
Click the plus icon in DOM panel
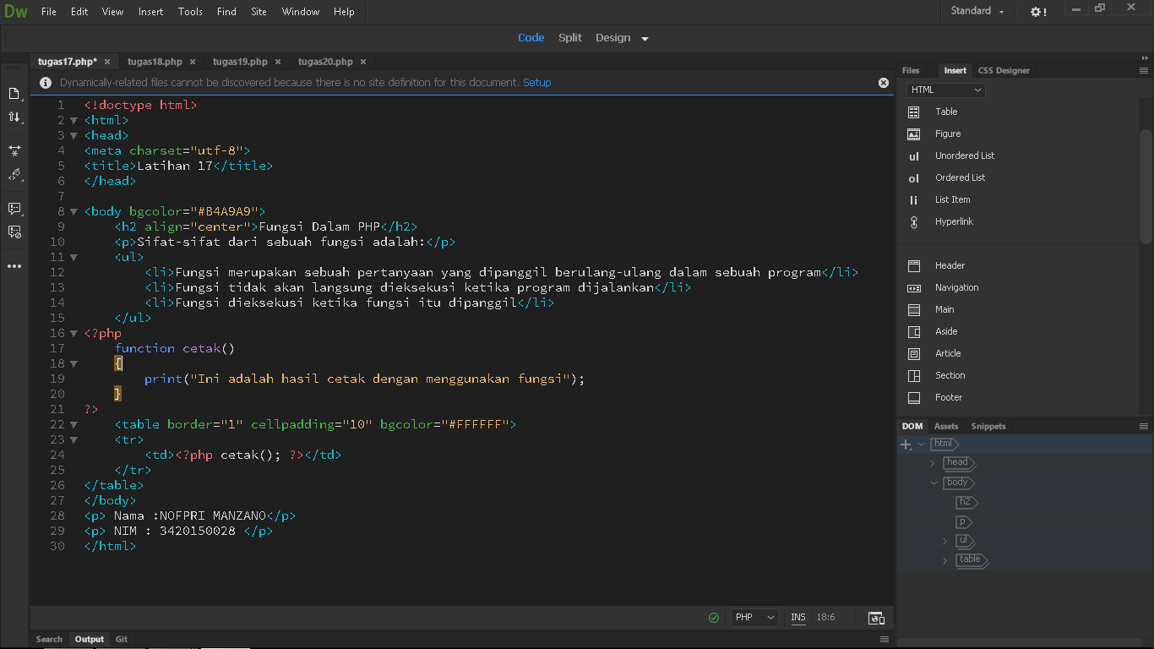click(906, 444)
